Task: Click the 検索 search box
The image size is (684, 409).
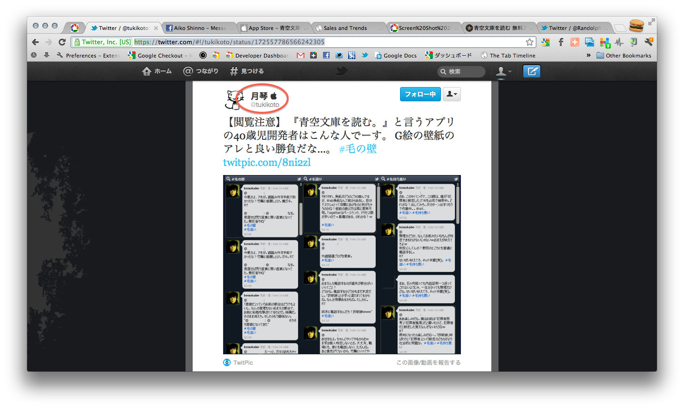Action: pos(461,71)
